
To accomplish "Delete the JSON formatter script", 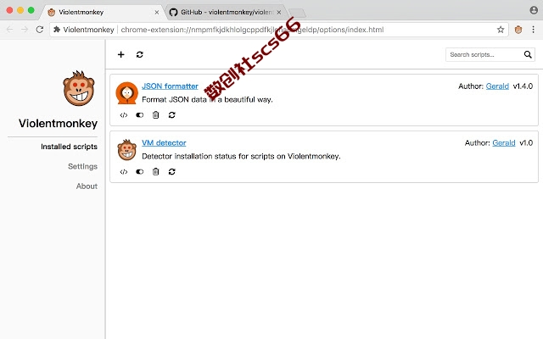I will [156, 115].
